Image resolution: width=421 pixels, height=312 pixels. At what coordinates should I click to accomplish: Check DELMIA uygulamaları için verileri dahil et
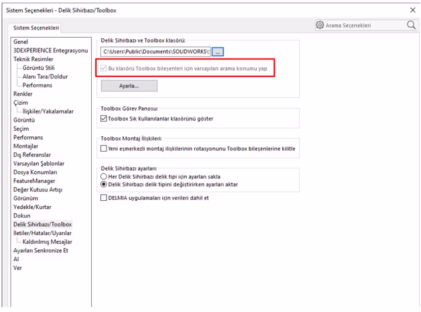pos(103,198)
